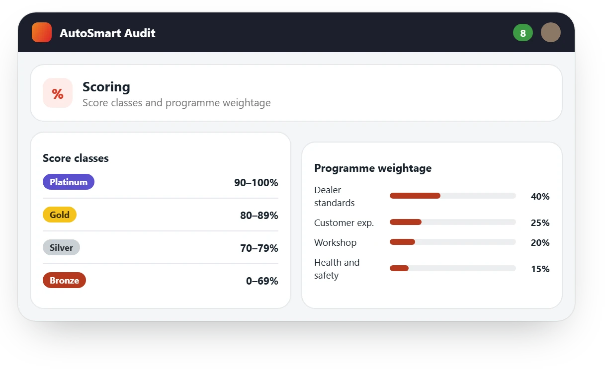Click the 'Score classes and programme weightage' subtitle
This screenshot has height=369, width=605.
(x=176, y=103)
